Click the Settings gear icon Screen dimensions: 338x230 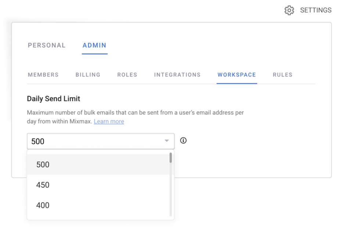pyautogui.click(x=289, y=10)
